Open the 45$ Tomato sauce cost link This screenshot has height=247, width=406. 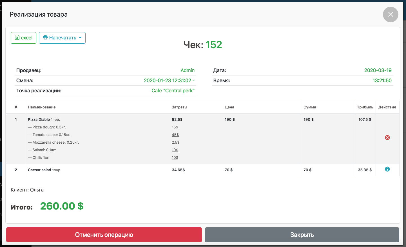[175, 135]
